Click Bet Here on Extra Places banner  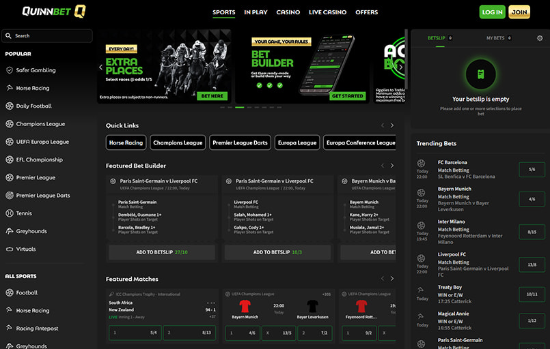click(x=212, y=96)
